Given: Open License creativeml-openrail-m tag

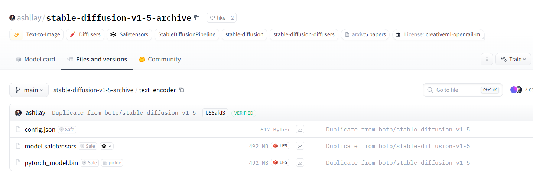Looking at the screenshot, I should click(x=438, y=34).
